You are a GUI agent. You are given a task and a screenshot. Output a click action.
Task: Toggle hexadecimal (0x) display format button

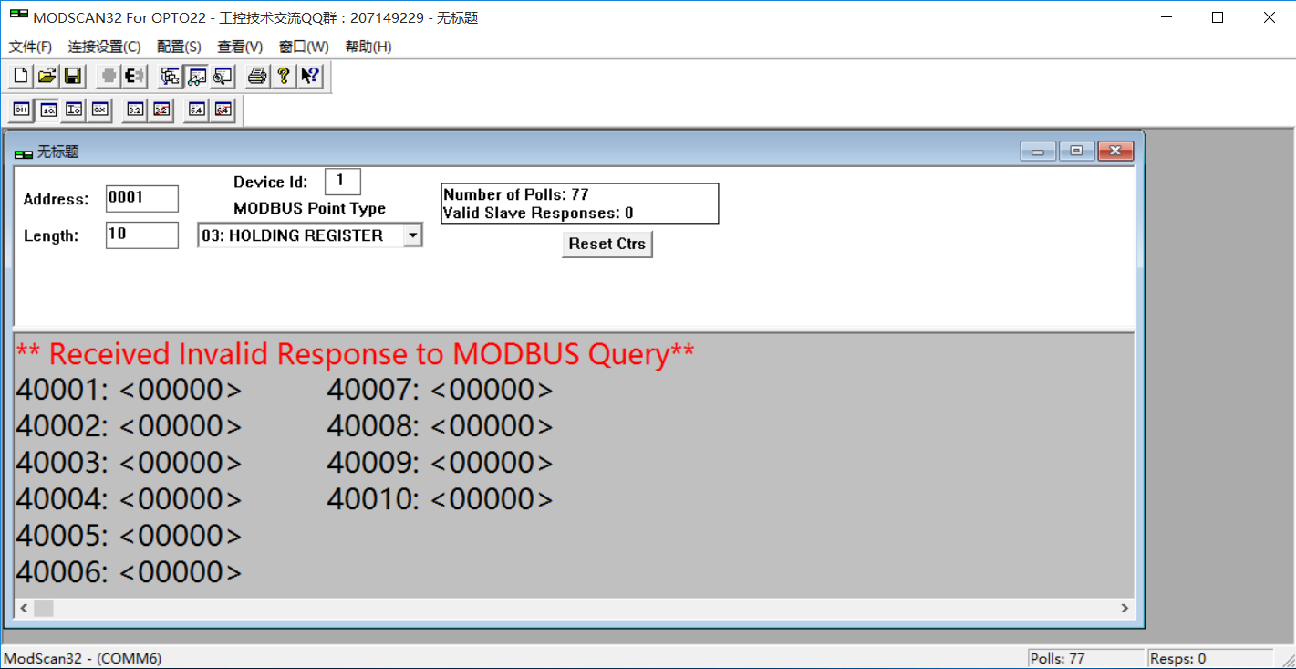(99, 110)
